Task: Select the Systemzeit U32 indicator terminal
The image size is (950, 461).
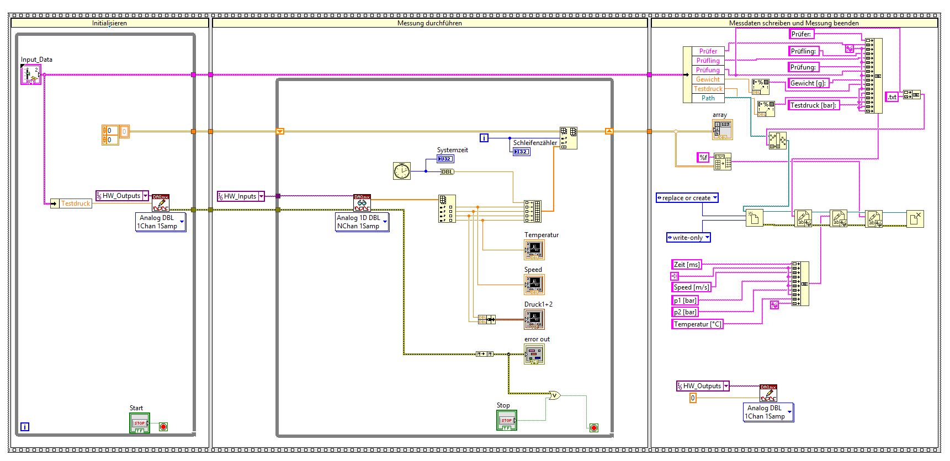Action: tap(445, 159)
